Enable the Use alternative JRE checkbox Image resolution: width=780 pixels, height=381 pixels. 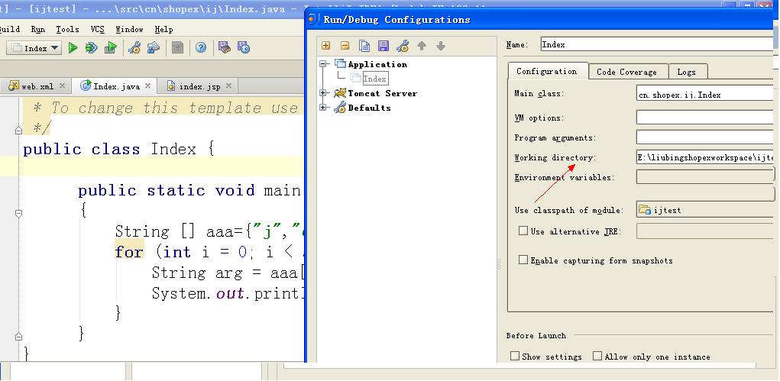coord(523,231)
